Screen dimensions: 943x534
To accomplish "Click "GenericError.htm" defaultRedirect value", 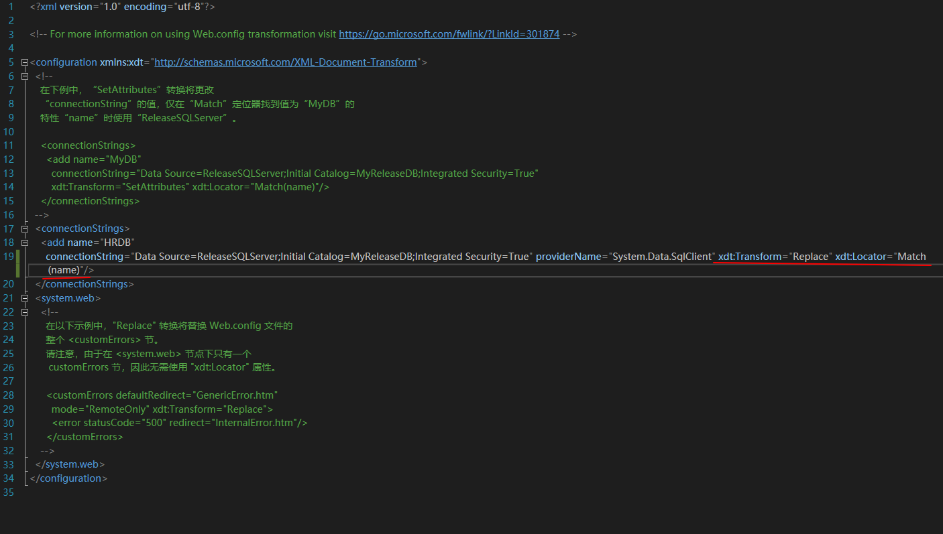I will point(235,395).
